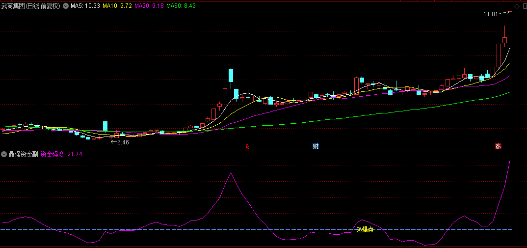This screenshot has height=248, width=527.
Task: Click the red 涨 limit-up marker
Action: click(498, 146)
